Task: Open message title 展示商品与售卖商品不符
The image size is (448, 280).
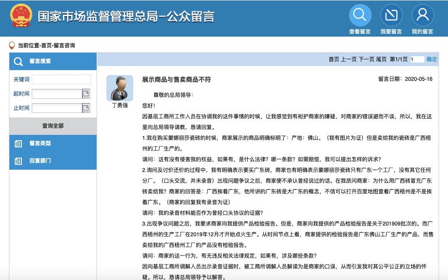Action: [177, 79]
